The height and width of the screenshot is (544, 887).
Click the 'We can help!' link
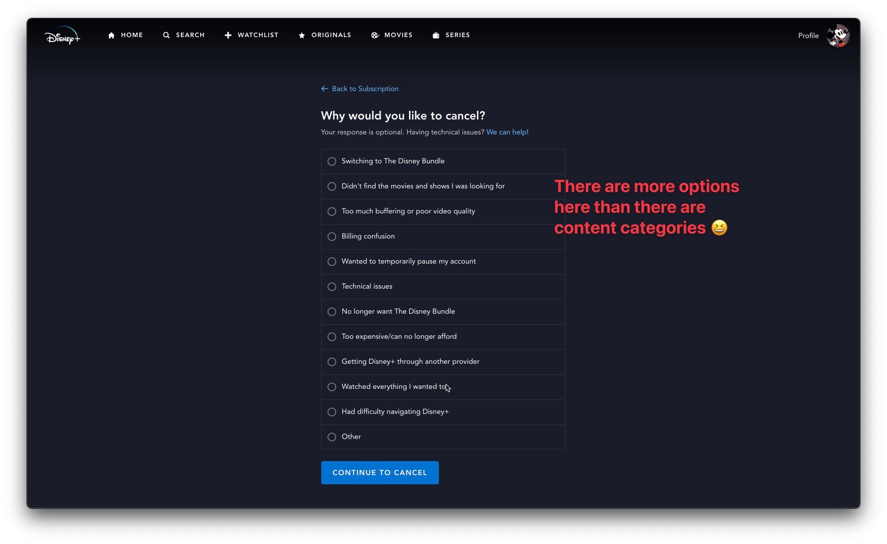tap(507, 132)
